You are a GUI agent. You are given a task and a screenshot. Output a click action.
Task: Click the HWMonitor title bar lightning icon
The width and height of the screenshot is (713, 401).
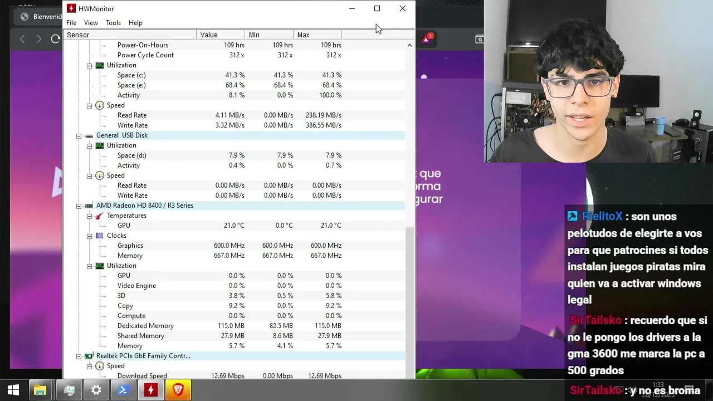tap(71, 8)
